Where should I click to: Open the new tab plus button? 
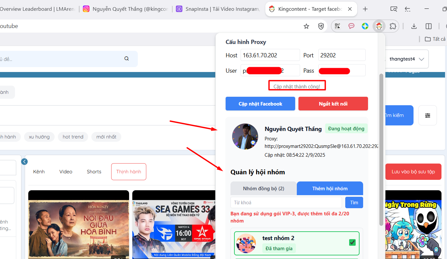pos(365,9)
